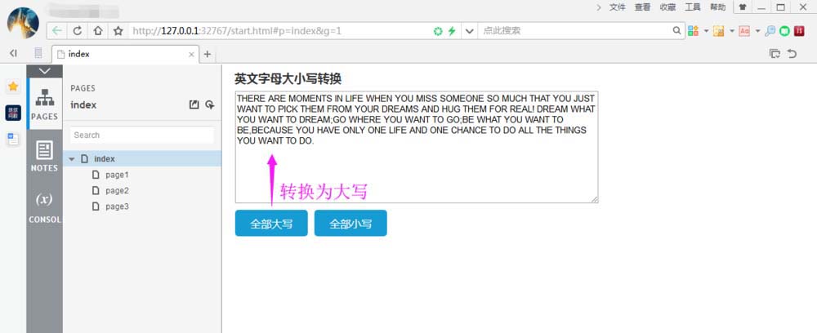Open the 工具 menu

(693, 7)
